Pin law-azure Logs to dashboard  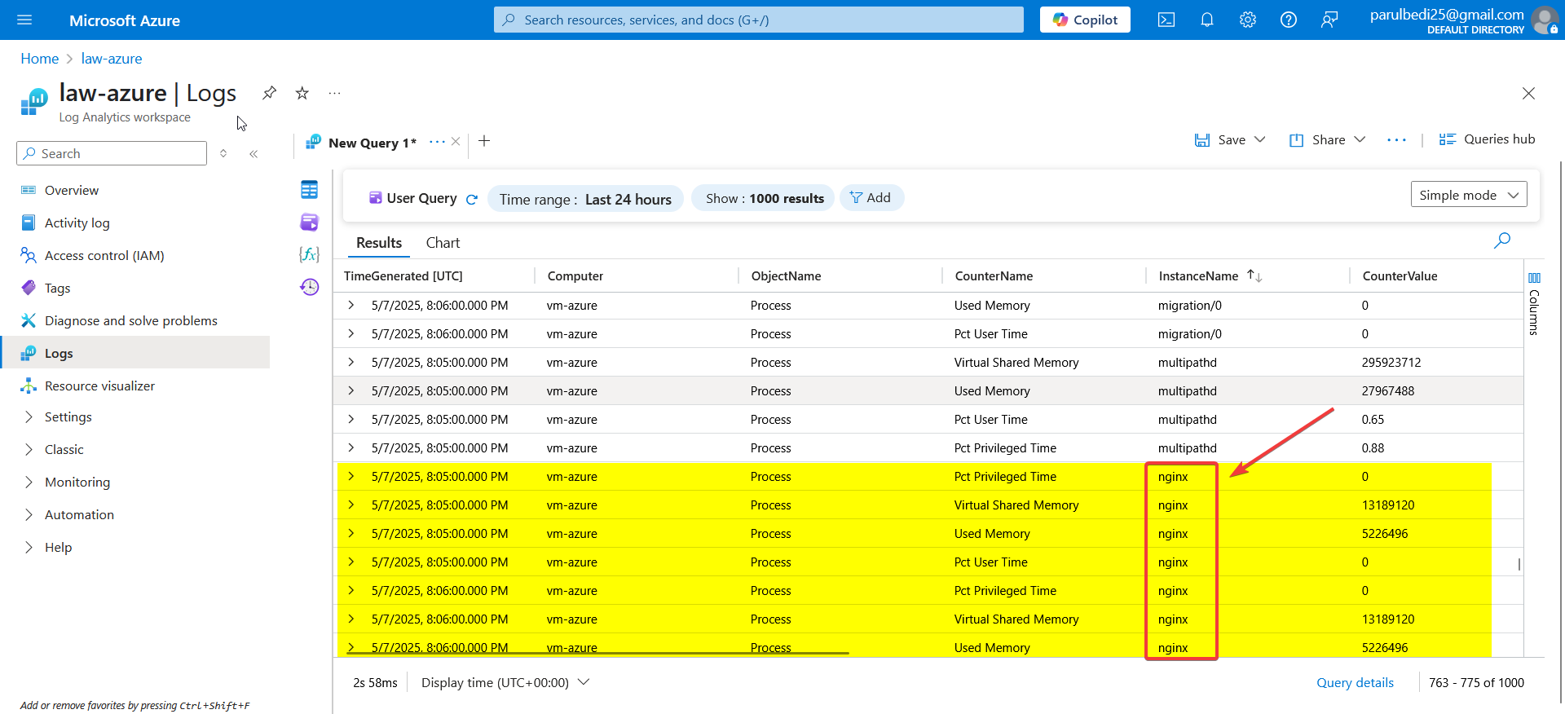point(269,93)
